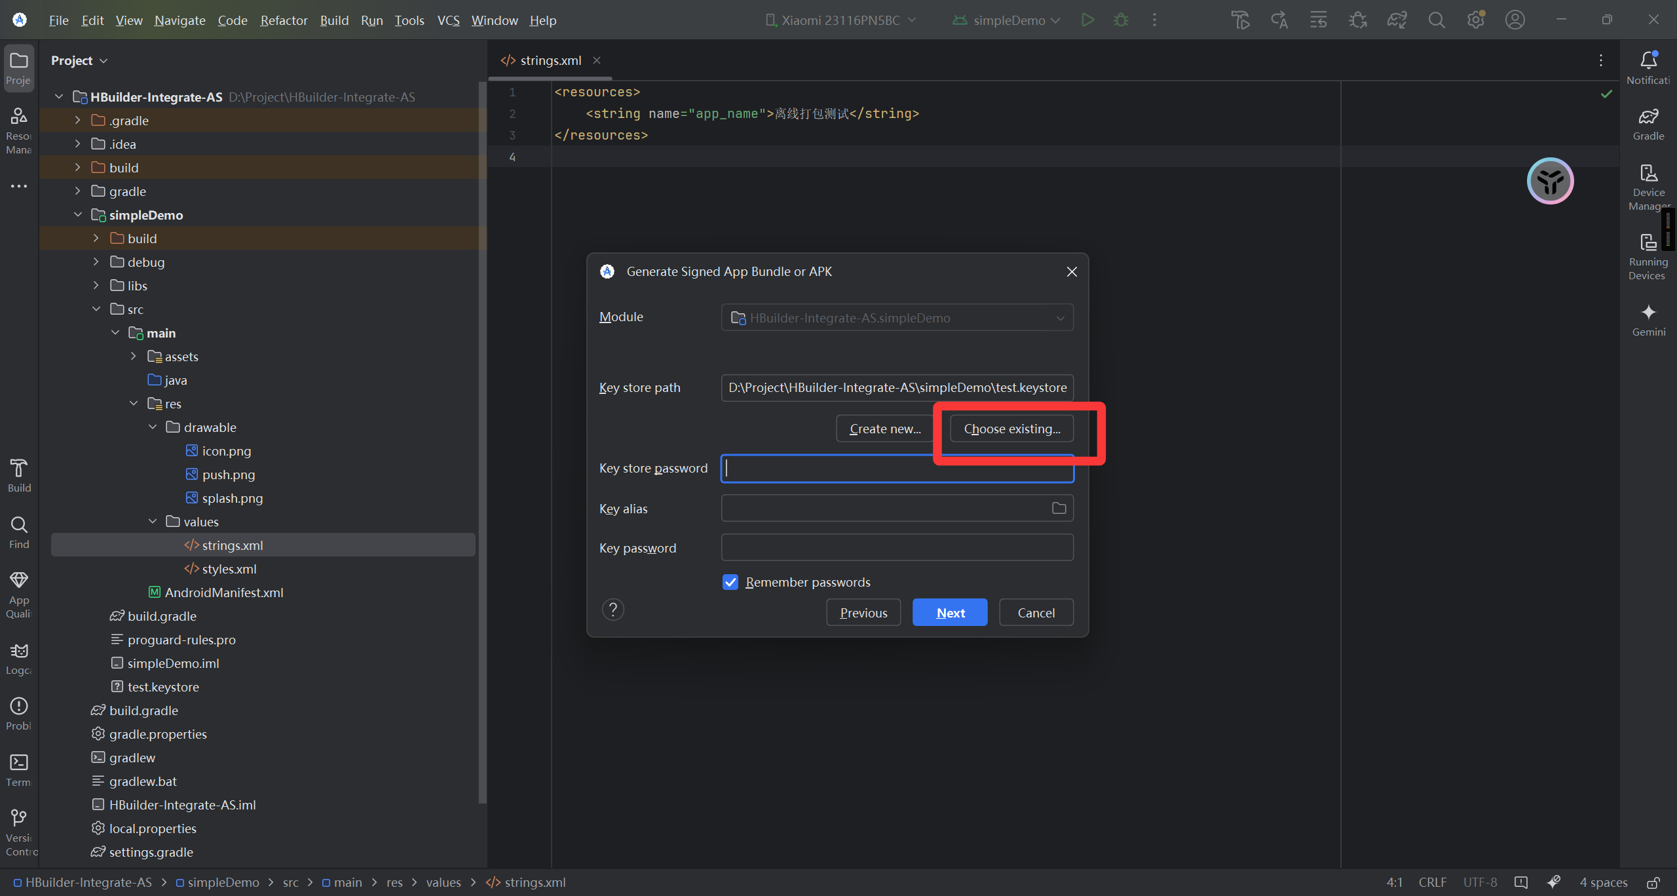This screenshot has height=896, width=1677.
Task: Click the 4 spaces indent setting
Action: (1603, 882)
